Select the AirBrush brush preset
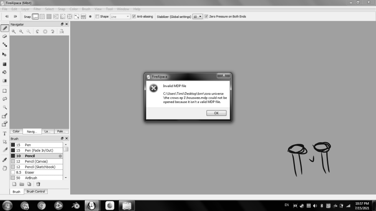Image resolution: width=376 pixels, height=211 pixels. pos(32,178)
